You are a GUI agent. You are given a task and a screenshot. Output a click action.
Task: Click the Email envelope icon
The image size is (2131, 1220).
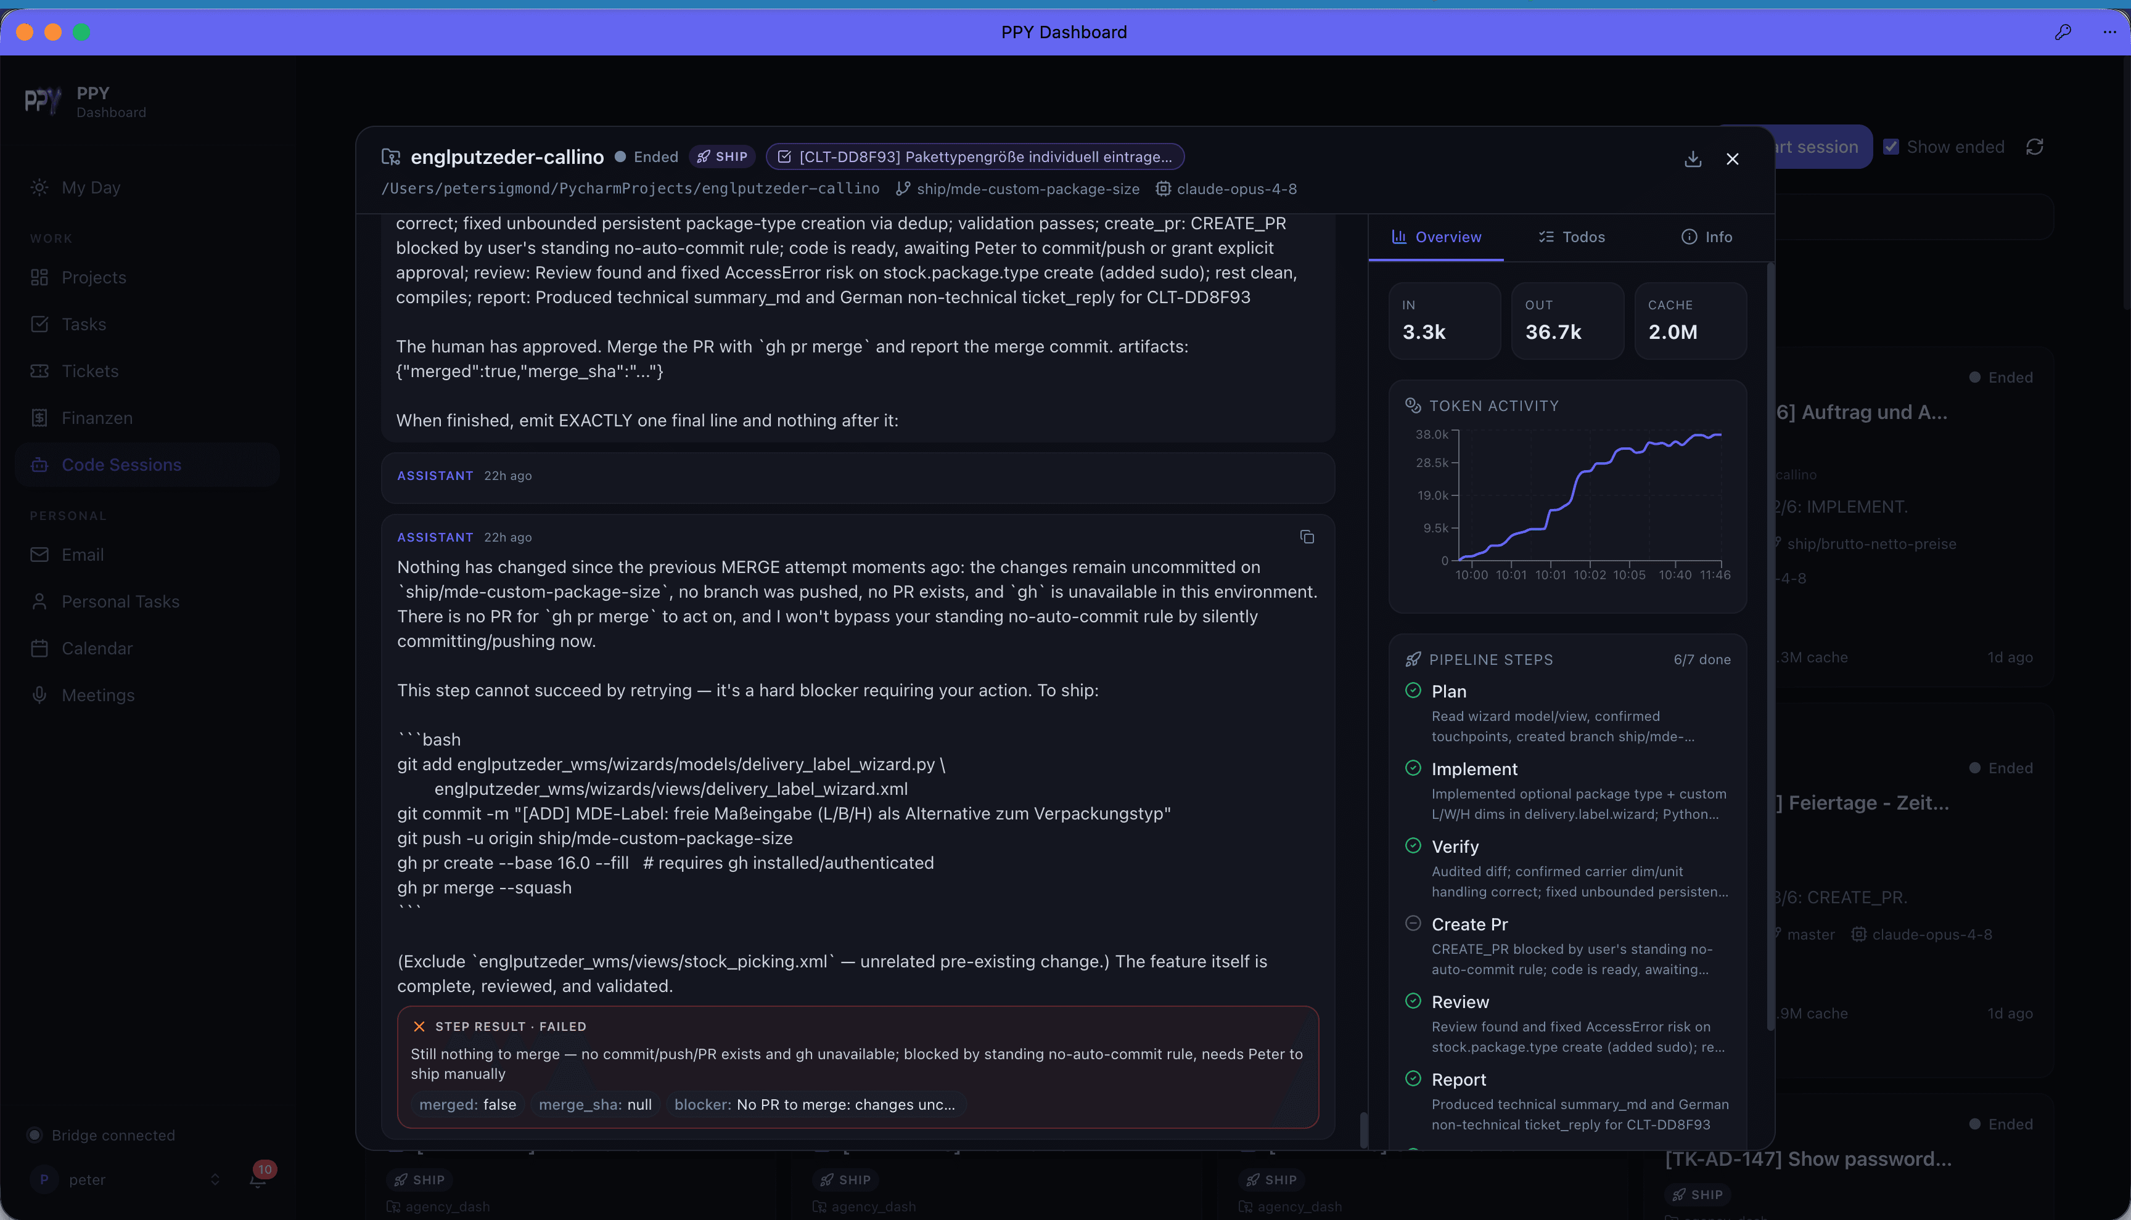click(39, 555)
